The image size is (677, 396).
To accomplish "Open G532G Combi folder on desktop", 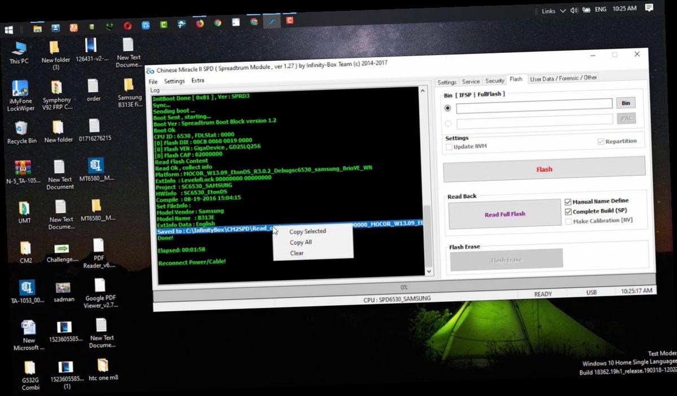I will click(x=32, y=375).
